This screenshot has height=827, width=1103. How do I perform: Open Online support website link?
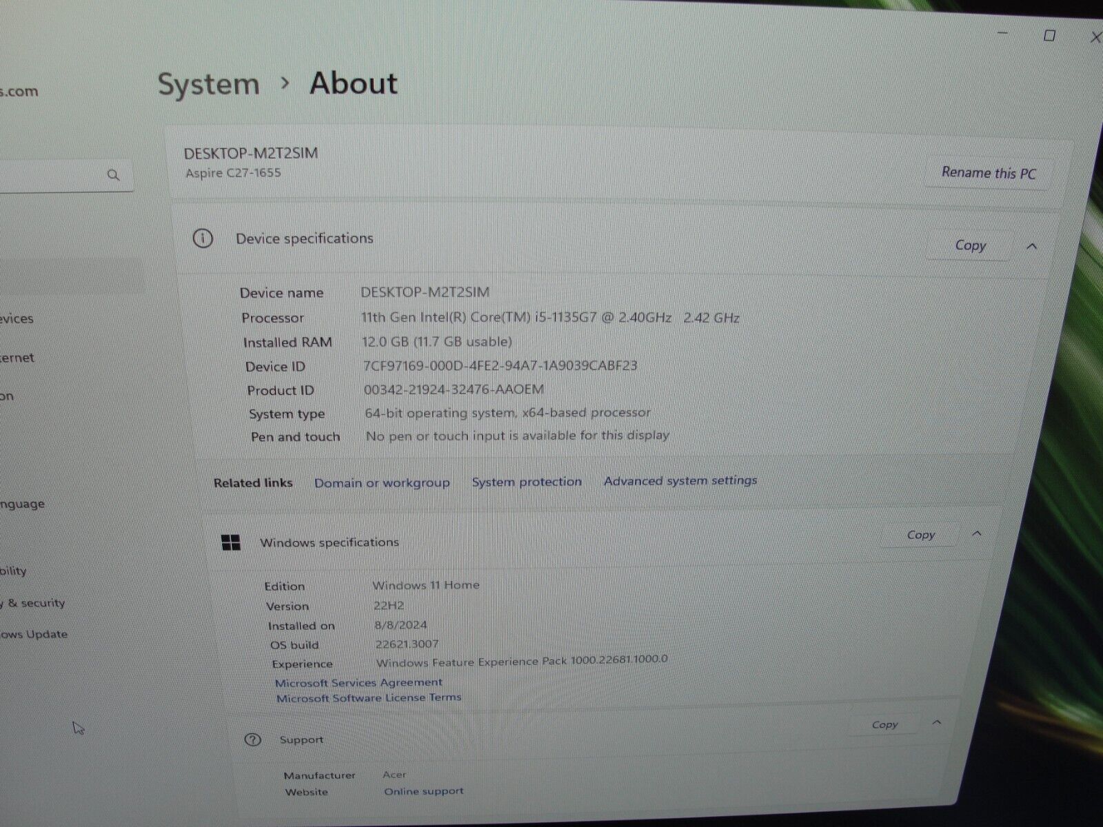point(424,791)
